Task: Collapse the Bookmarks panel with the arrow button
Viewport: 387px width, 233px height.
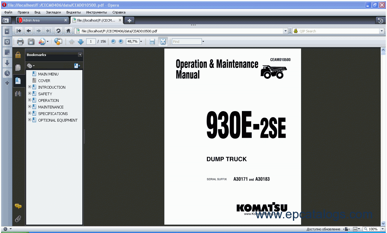Action: (x=80, y=55)
